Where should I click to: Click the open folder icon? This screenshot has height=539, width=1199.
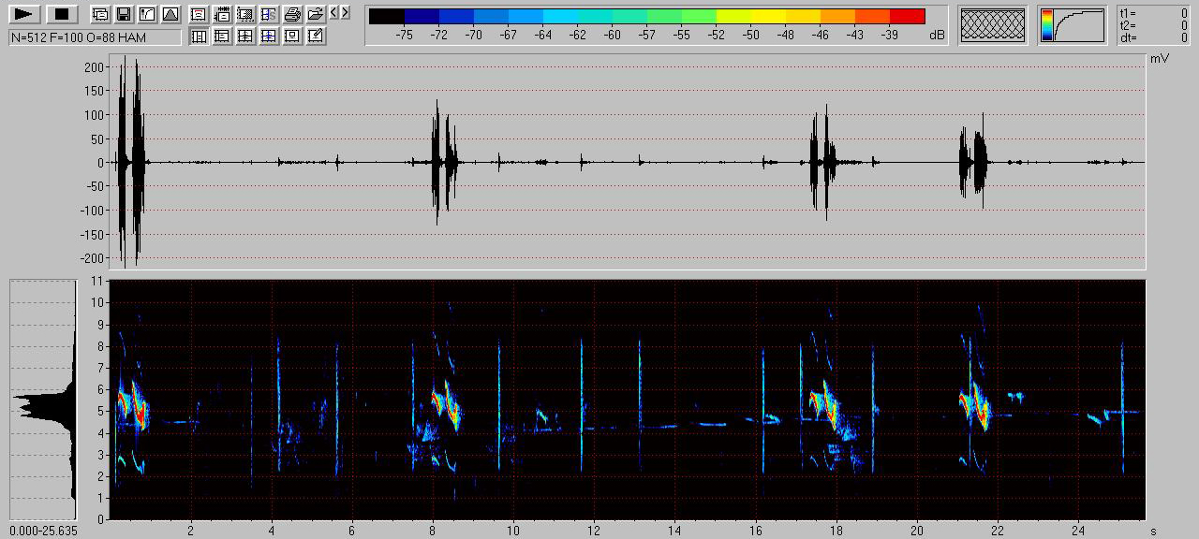click(316, 14)
